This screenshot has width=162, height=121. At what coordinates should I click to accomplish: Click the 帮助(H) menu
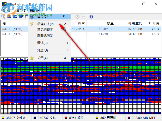click(35, 10)
